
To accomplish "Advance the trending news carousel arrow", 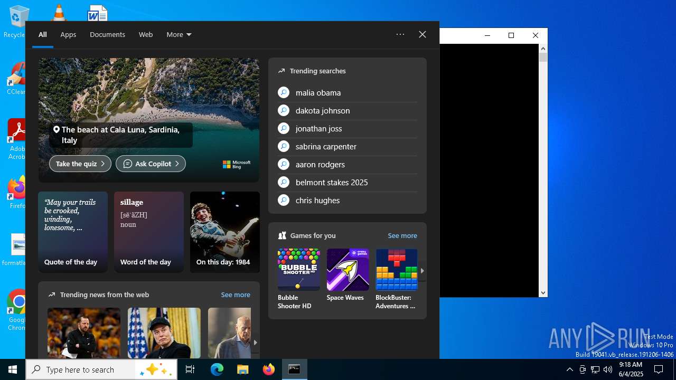I will (255, 342).
